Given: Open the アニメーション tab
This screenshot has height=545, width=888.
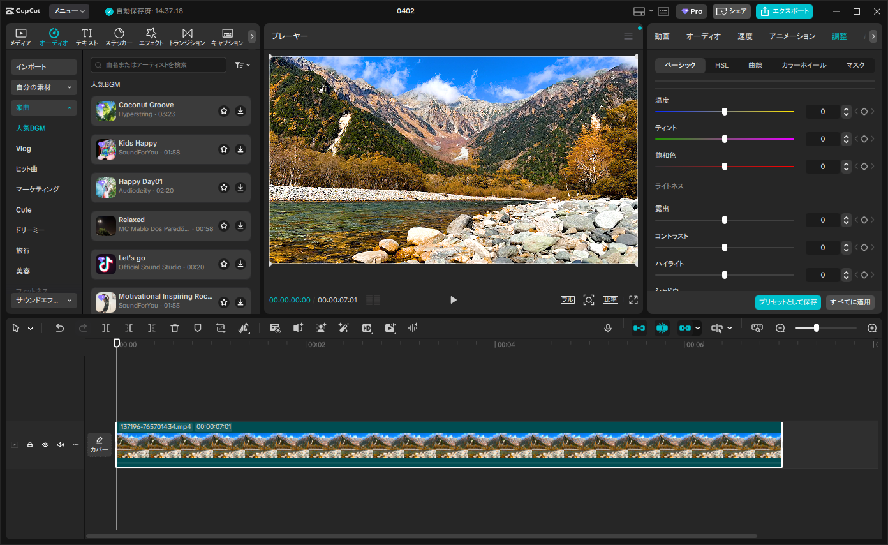Looking at the screenshot, I should point(792,36).
